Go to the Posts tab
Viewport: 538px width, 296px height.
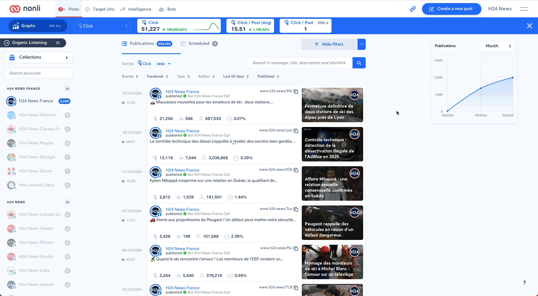69,9
